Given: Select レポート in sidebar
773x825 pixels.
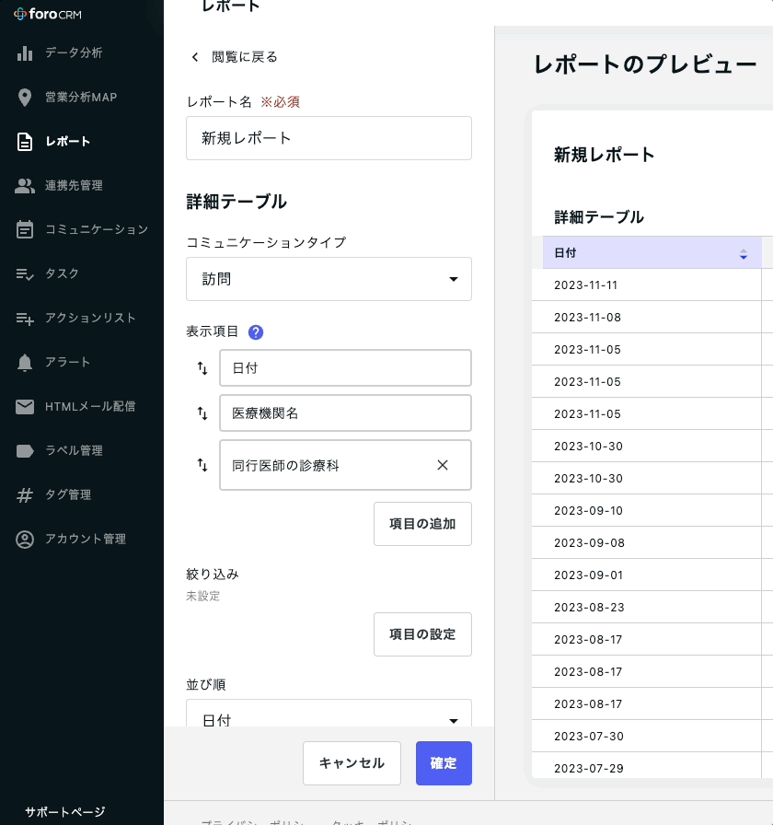Looking at the screenshot, I should (68, 142).
